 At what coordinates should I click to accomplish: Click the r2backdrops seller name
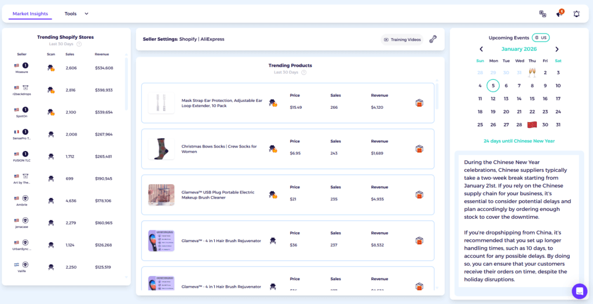tap(21, 94)
